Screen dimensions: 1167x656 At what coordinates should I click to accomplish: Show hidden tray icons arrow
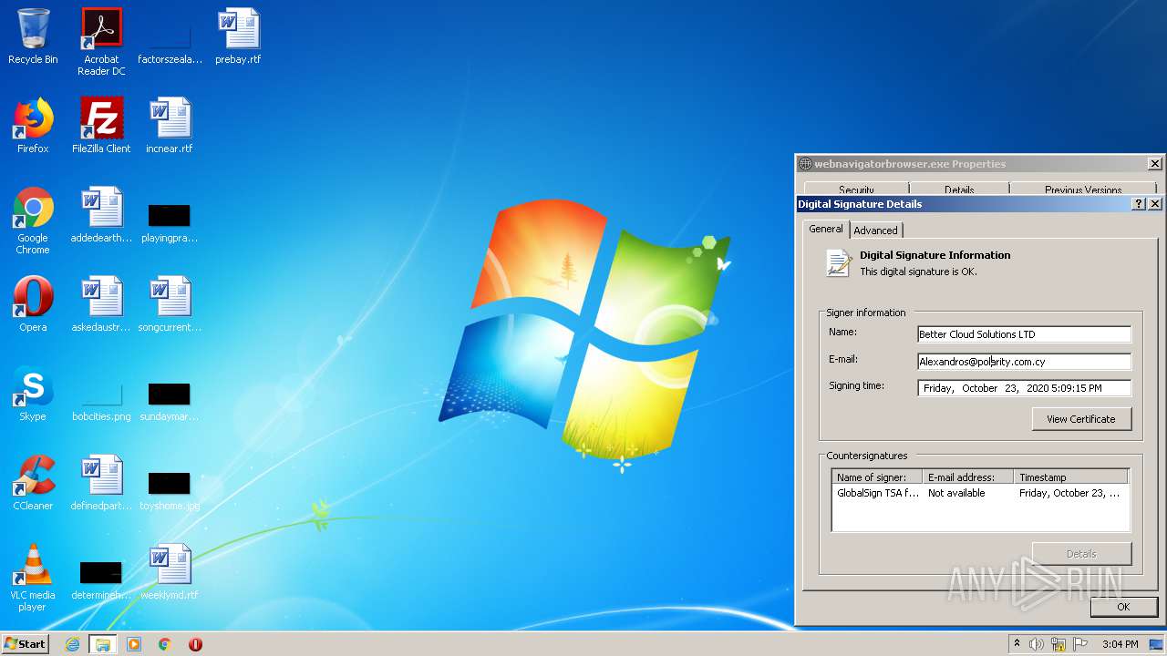(1017, 644)
